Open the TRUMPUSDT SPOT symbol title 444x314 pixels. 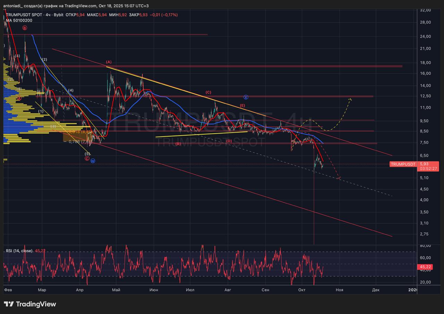point(24,15)
